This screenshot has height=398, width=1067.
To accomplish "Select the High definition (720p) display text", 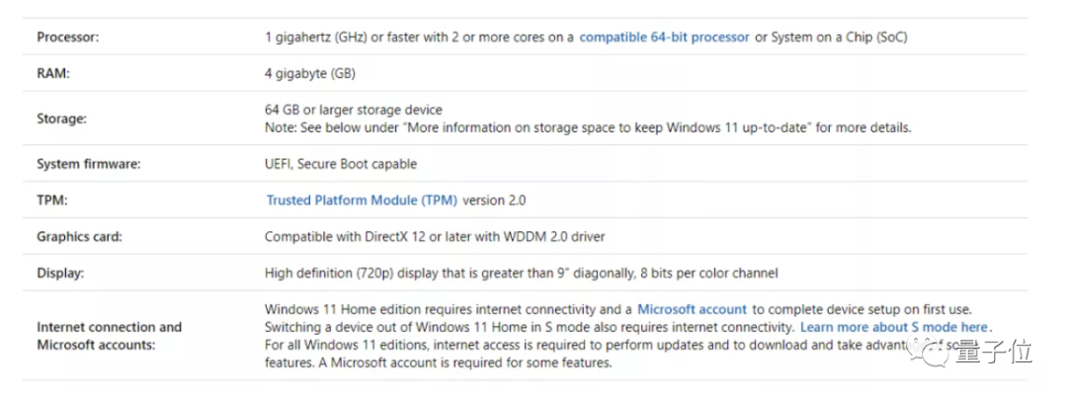I will [522, 274].
